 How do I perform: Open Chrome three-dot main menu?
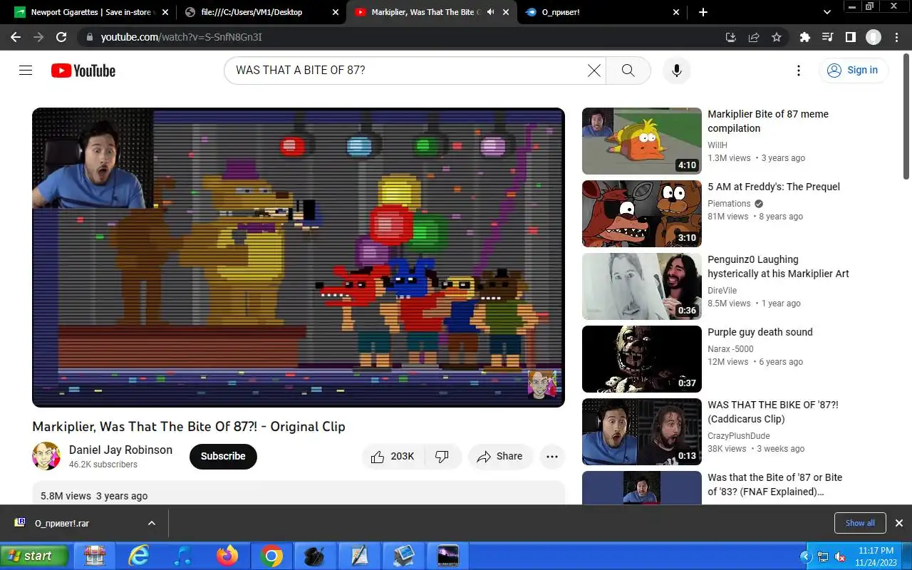point(896,37)
